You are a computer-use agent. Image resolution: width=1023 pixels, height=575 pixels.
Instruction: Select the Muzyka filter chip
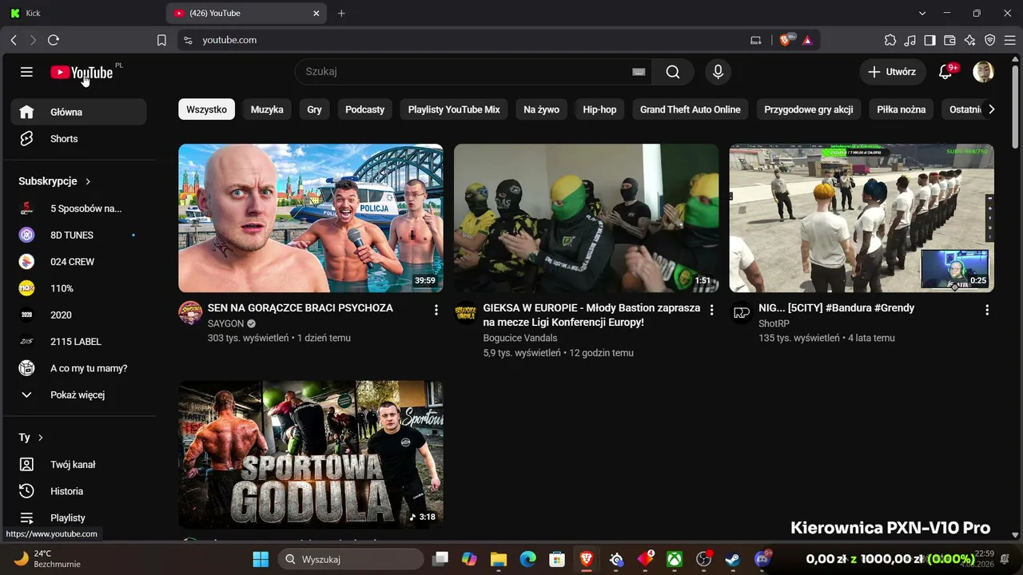coord(267,109)
